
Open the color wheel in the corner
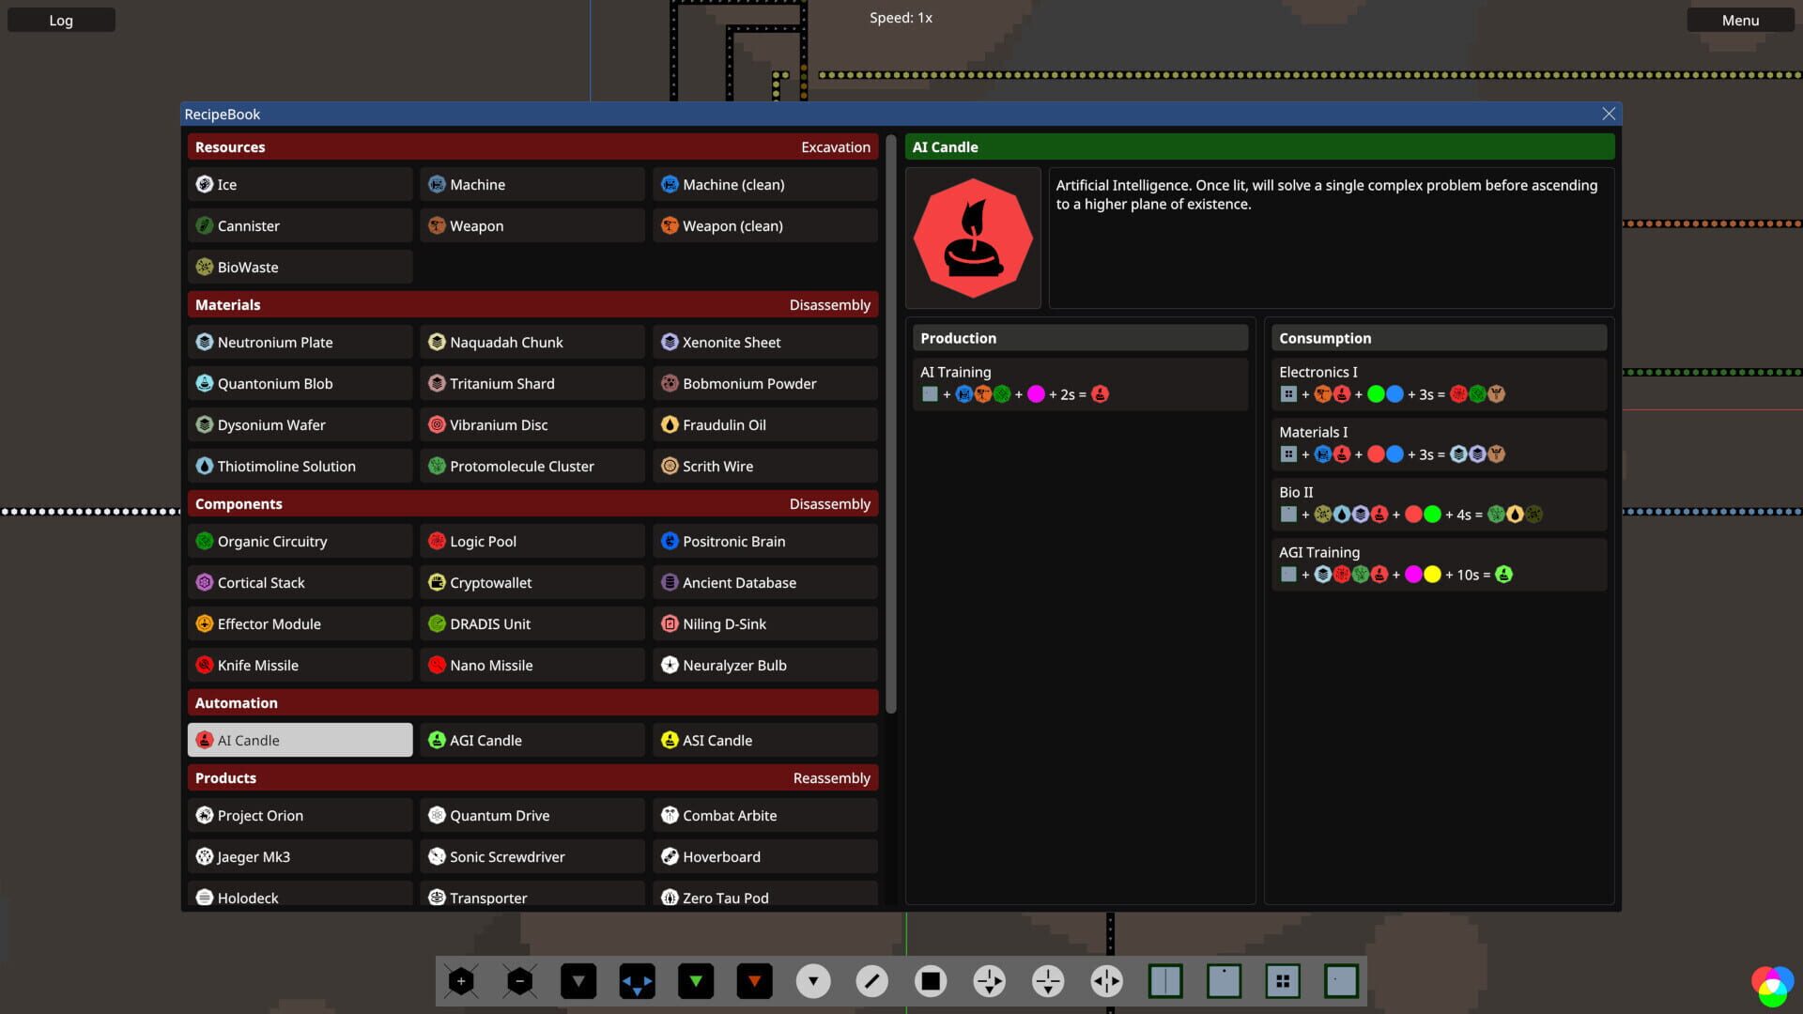(1771, 987)
